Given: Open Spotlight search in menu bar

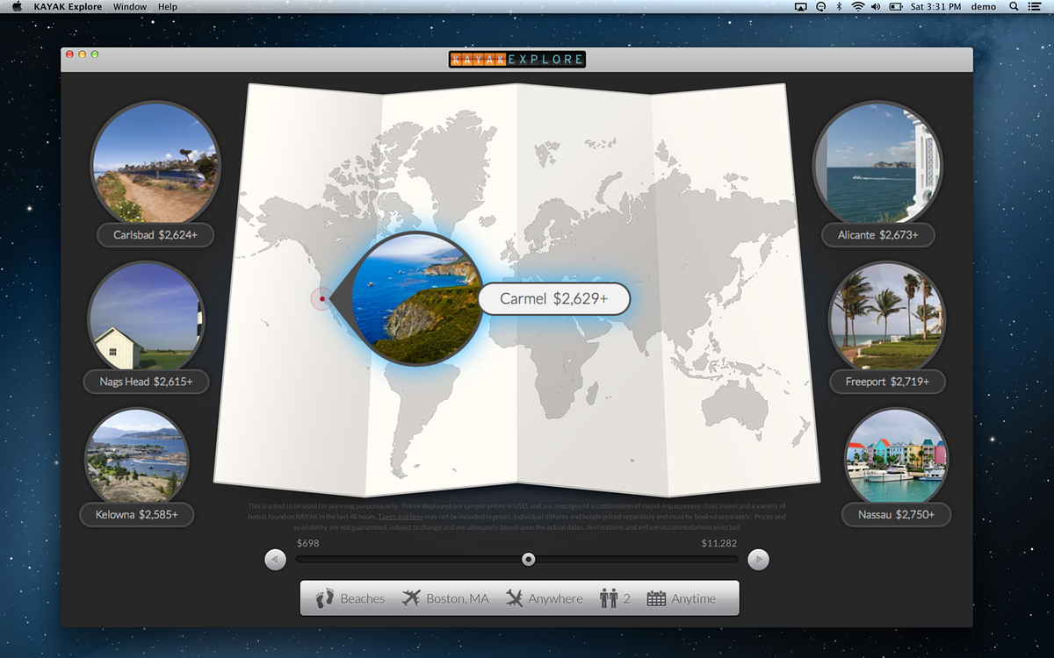Looking at the screenshot, I should pyautogui.click(x=1014, y=7).
